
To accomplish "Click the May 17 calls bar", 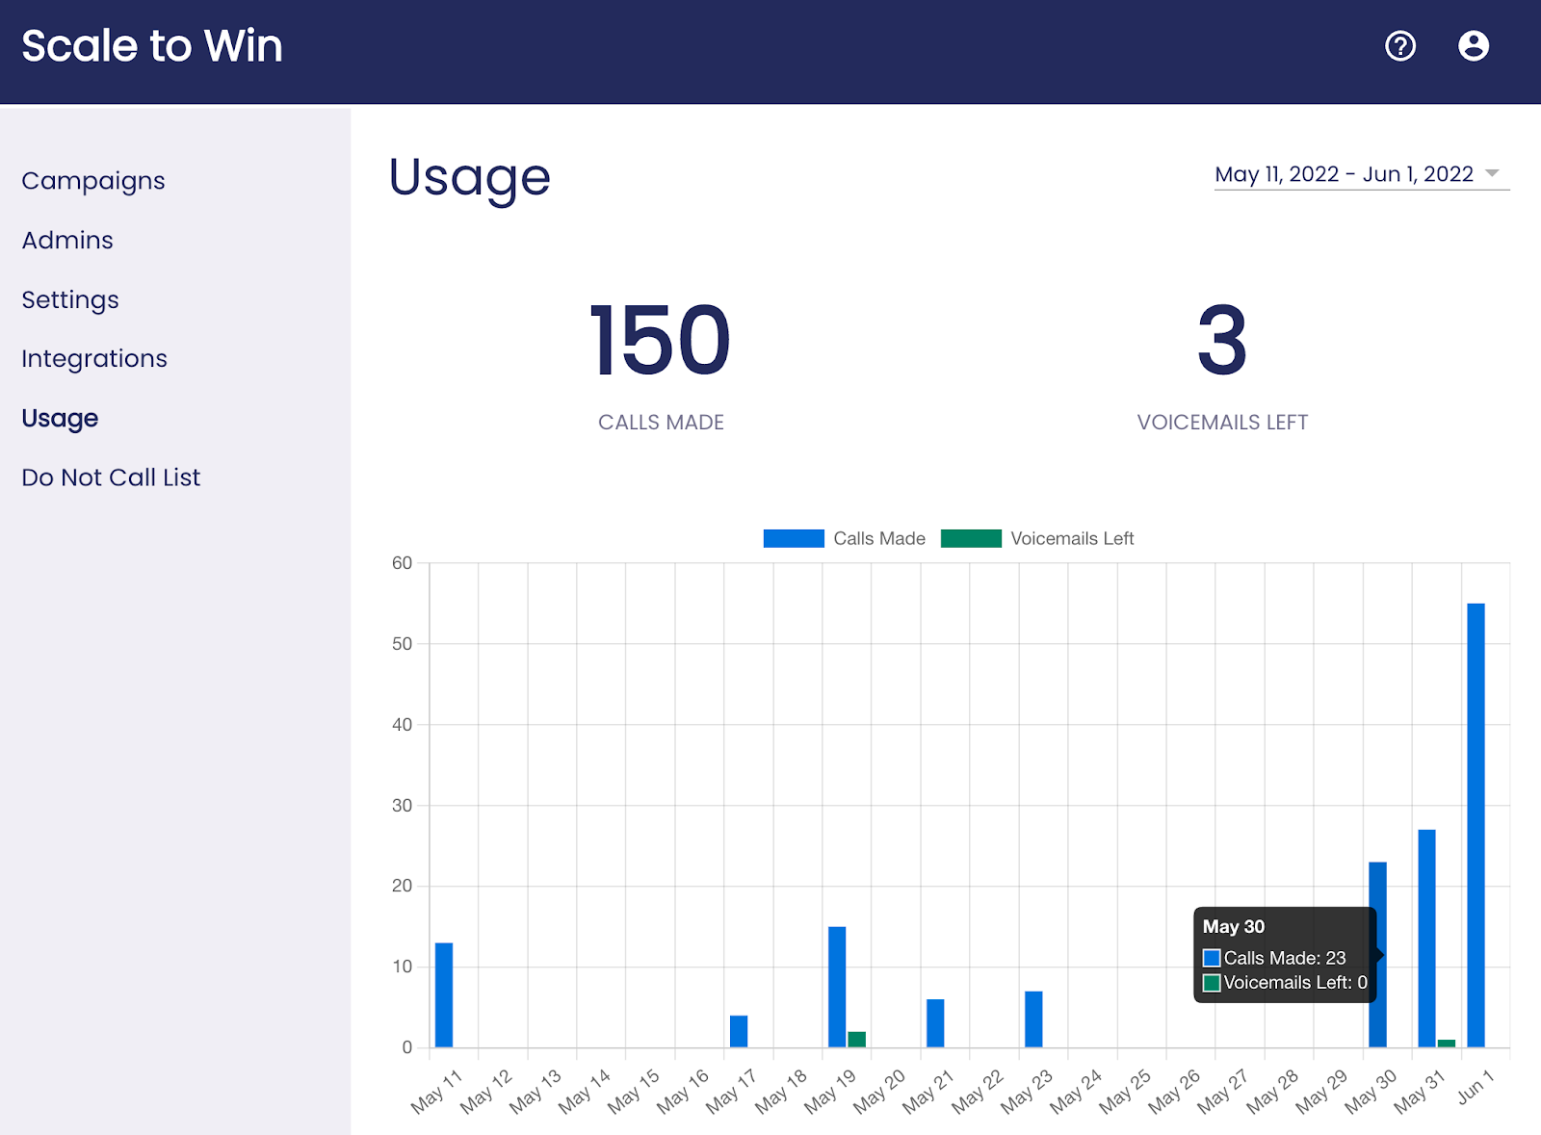I will pyautogui.click(x=739, y=1031).
